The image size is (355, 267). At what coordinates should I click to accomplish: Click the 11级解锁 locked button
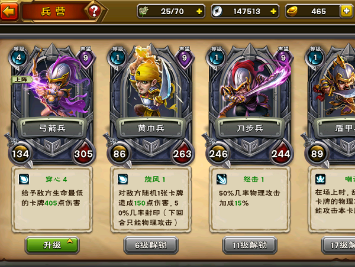coord(250,245)
